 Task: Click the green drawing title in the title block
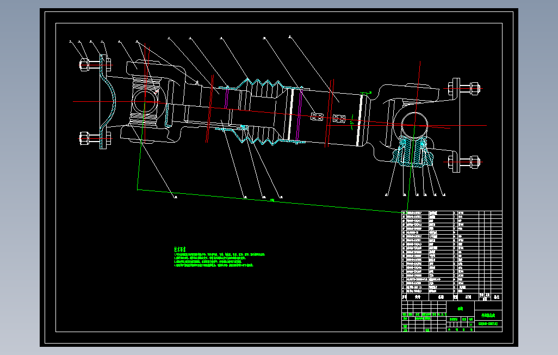click(488, 315)
